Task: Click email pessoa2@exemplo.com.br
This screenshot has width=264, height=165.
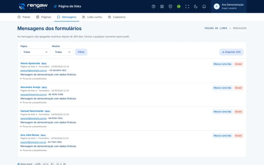Action: (33, 118)
